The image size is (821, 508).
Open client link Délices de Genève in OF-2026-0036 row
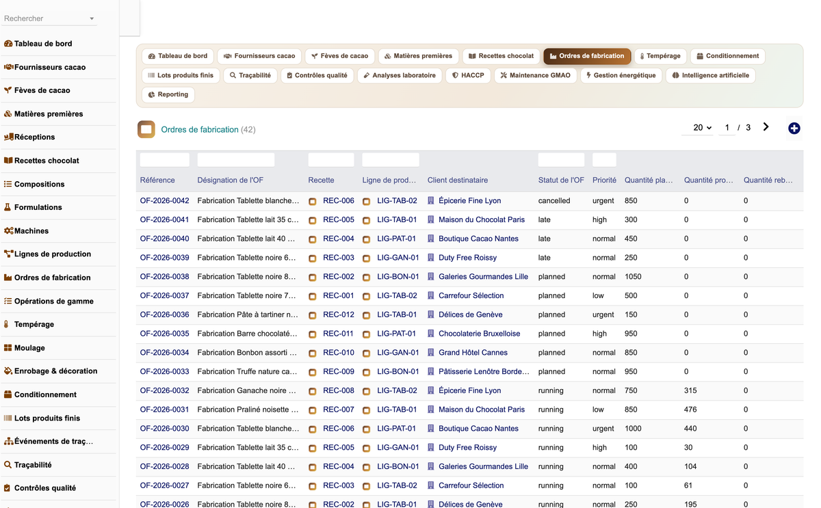471,315
